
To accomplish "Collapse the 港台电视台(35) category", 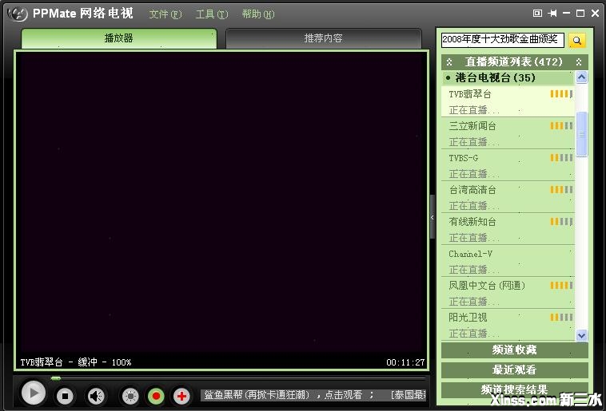I will click(x=508, y=78).
